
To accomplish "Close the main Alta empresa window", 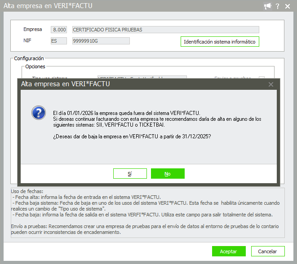I will (288, 6).
